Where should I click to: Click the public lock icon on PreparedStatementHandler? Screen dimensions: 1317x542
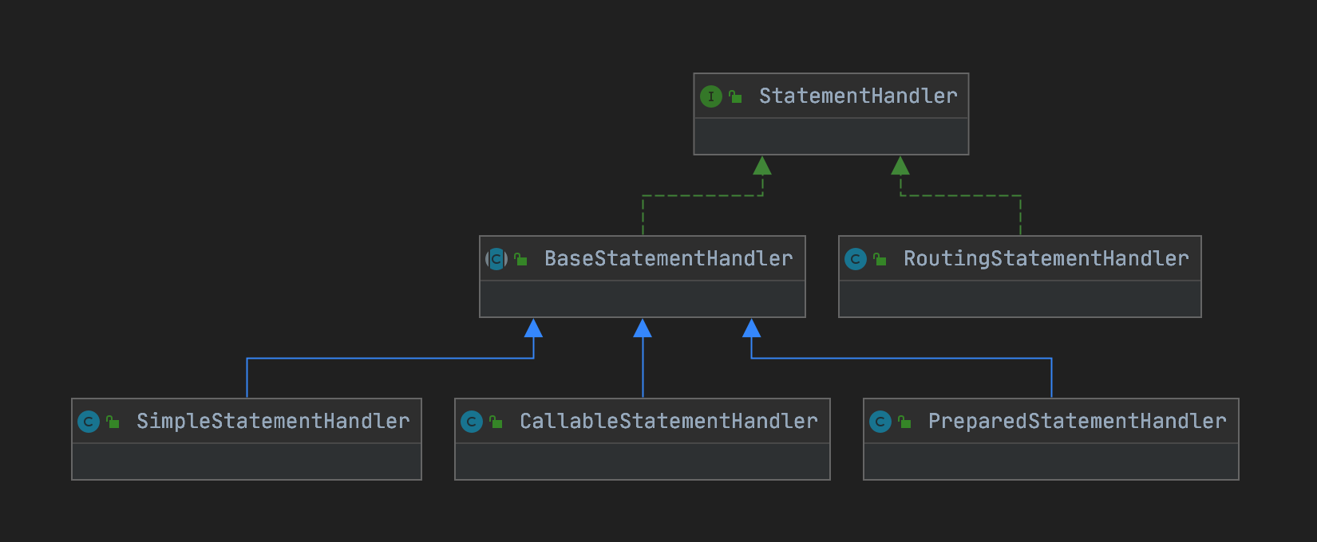[x=904, y=422]
